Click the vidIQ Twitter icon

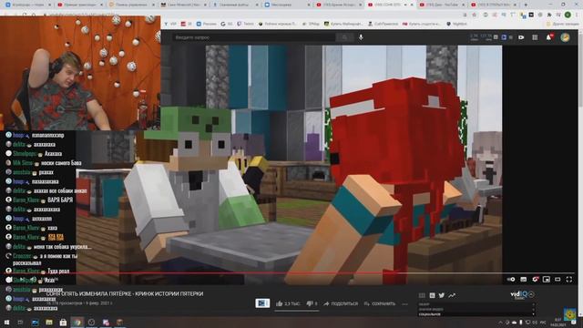click(x=441, y=295)
